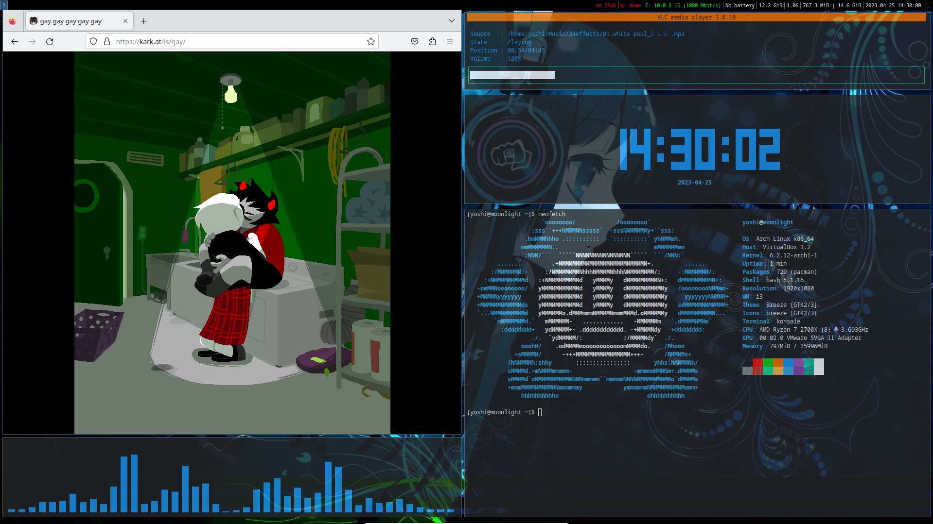Open the Extensions puzzle icon
This screenshot has width=933, height=524.
[432, 42]
